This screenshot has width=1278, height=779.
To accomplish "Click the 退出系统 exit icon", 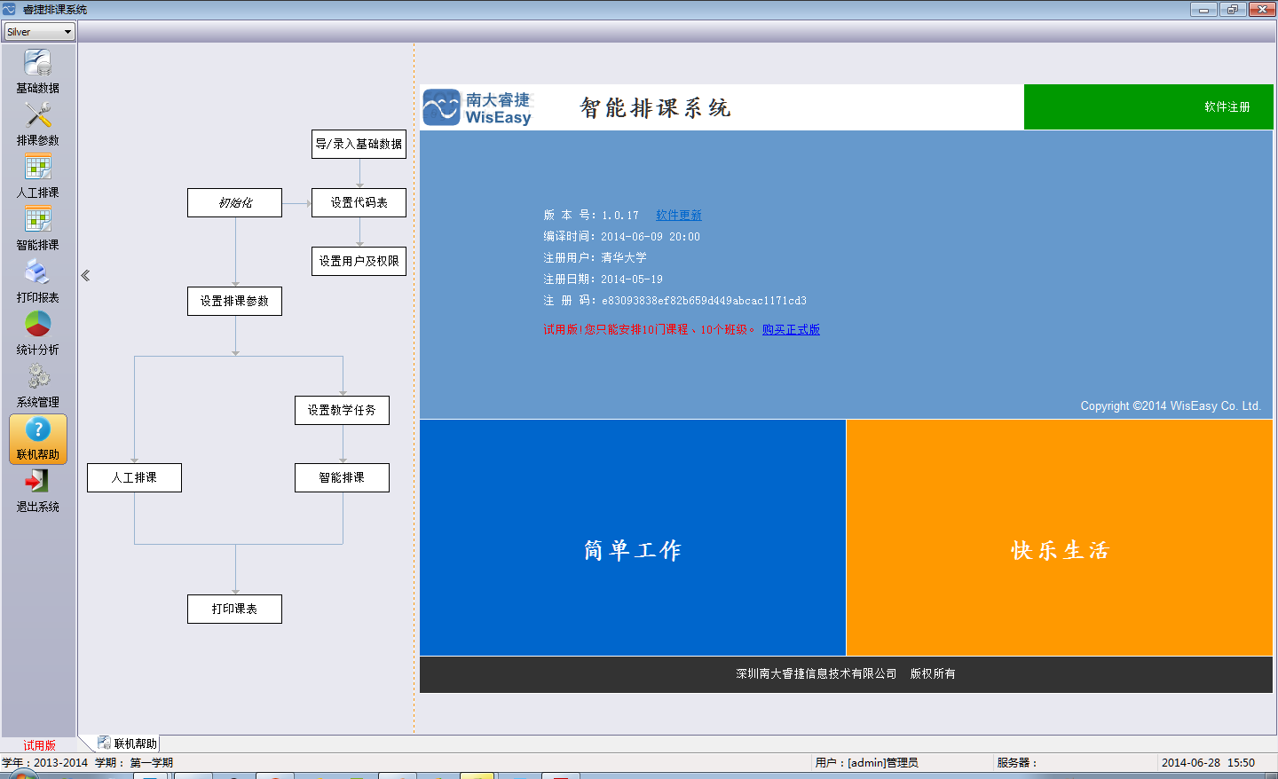I will tap(37, 483).
